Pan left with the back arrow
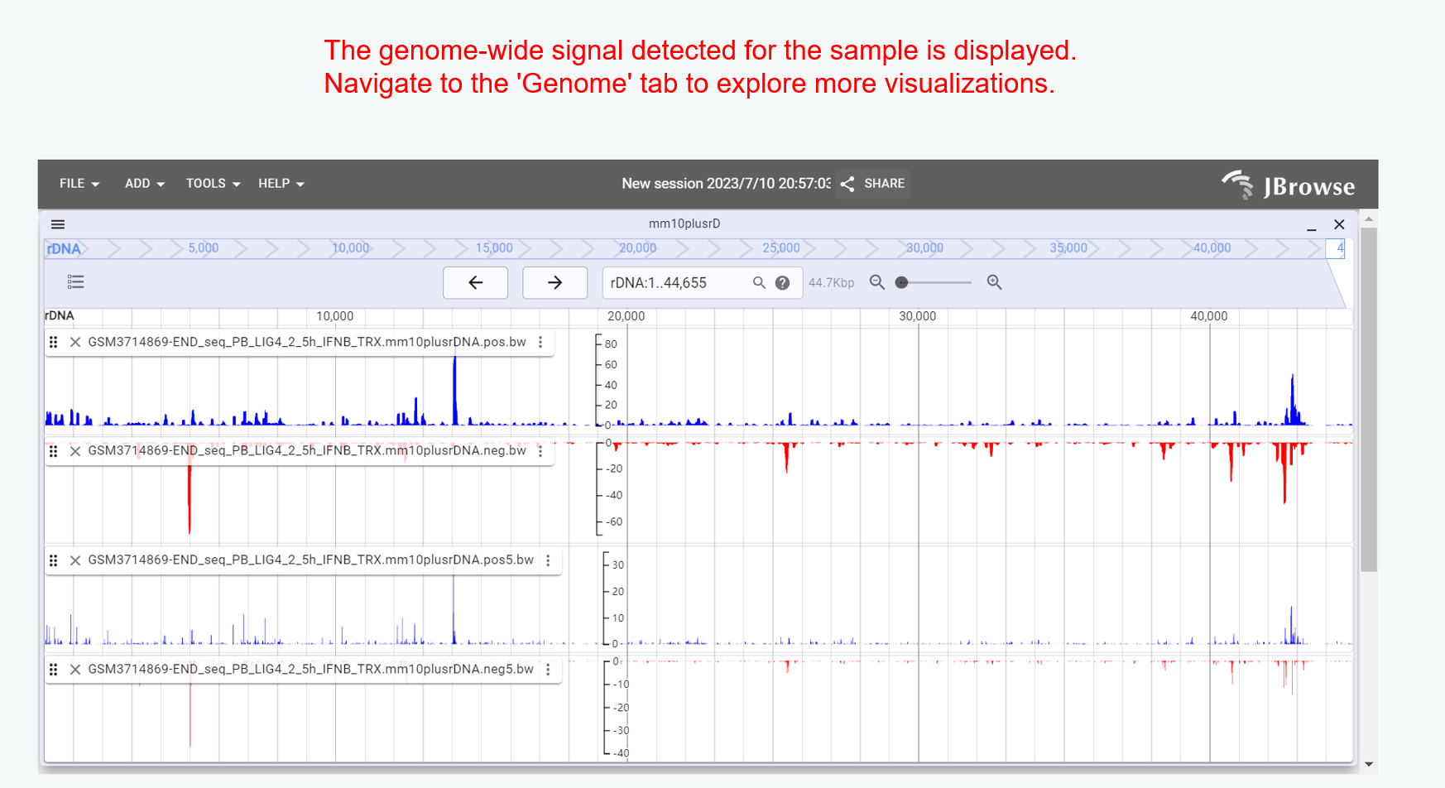The height and width of the screenshot is (788, 1445). pos(475,282)
